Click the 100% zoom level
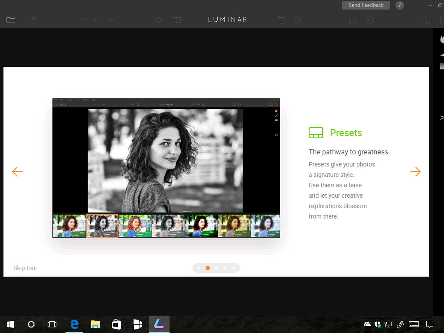 coord(111,20)
